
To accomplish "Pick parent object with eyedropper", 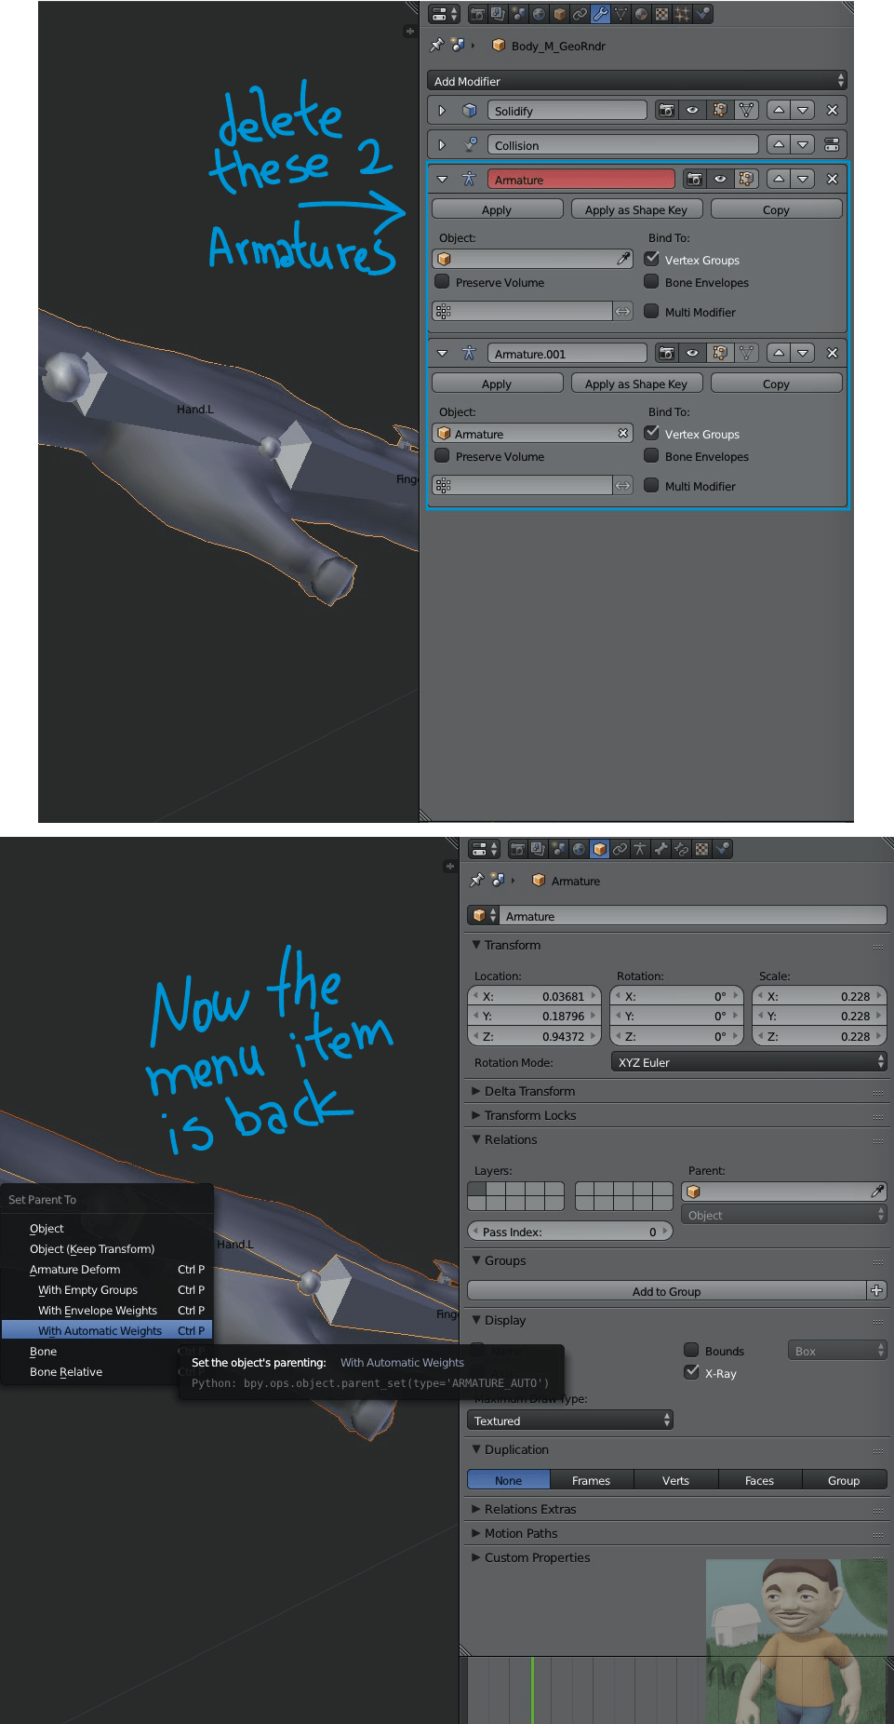I will (876, 1192).
